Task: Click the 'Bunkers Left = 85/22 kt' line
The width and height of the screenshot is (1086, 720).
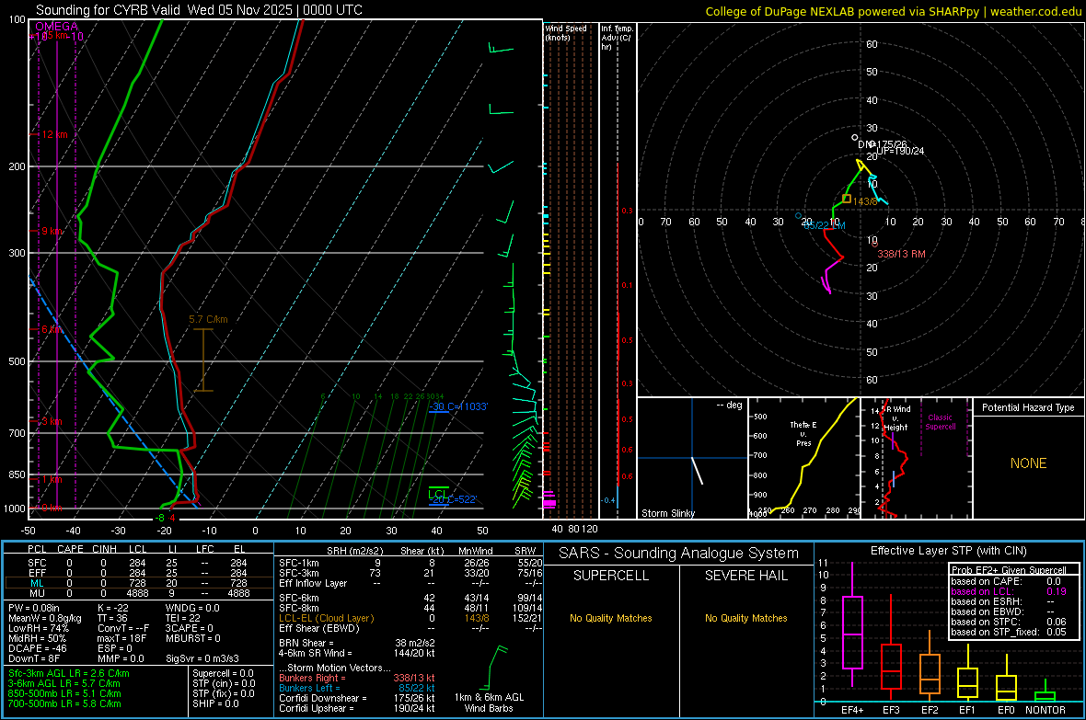Action: (x=357, y=688)
